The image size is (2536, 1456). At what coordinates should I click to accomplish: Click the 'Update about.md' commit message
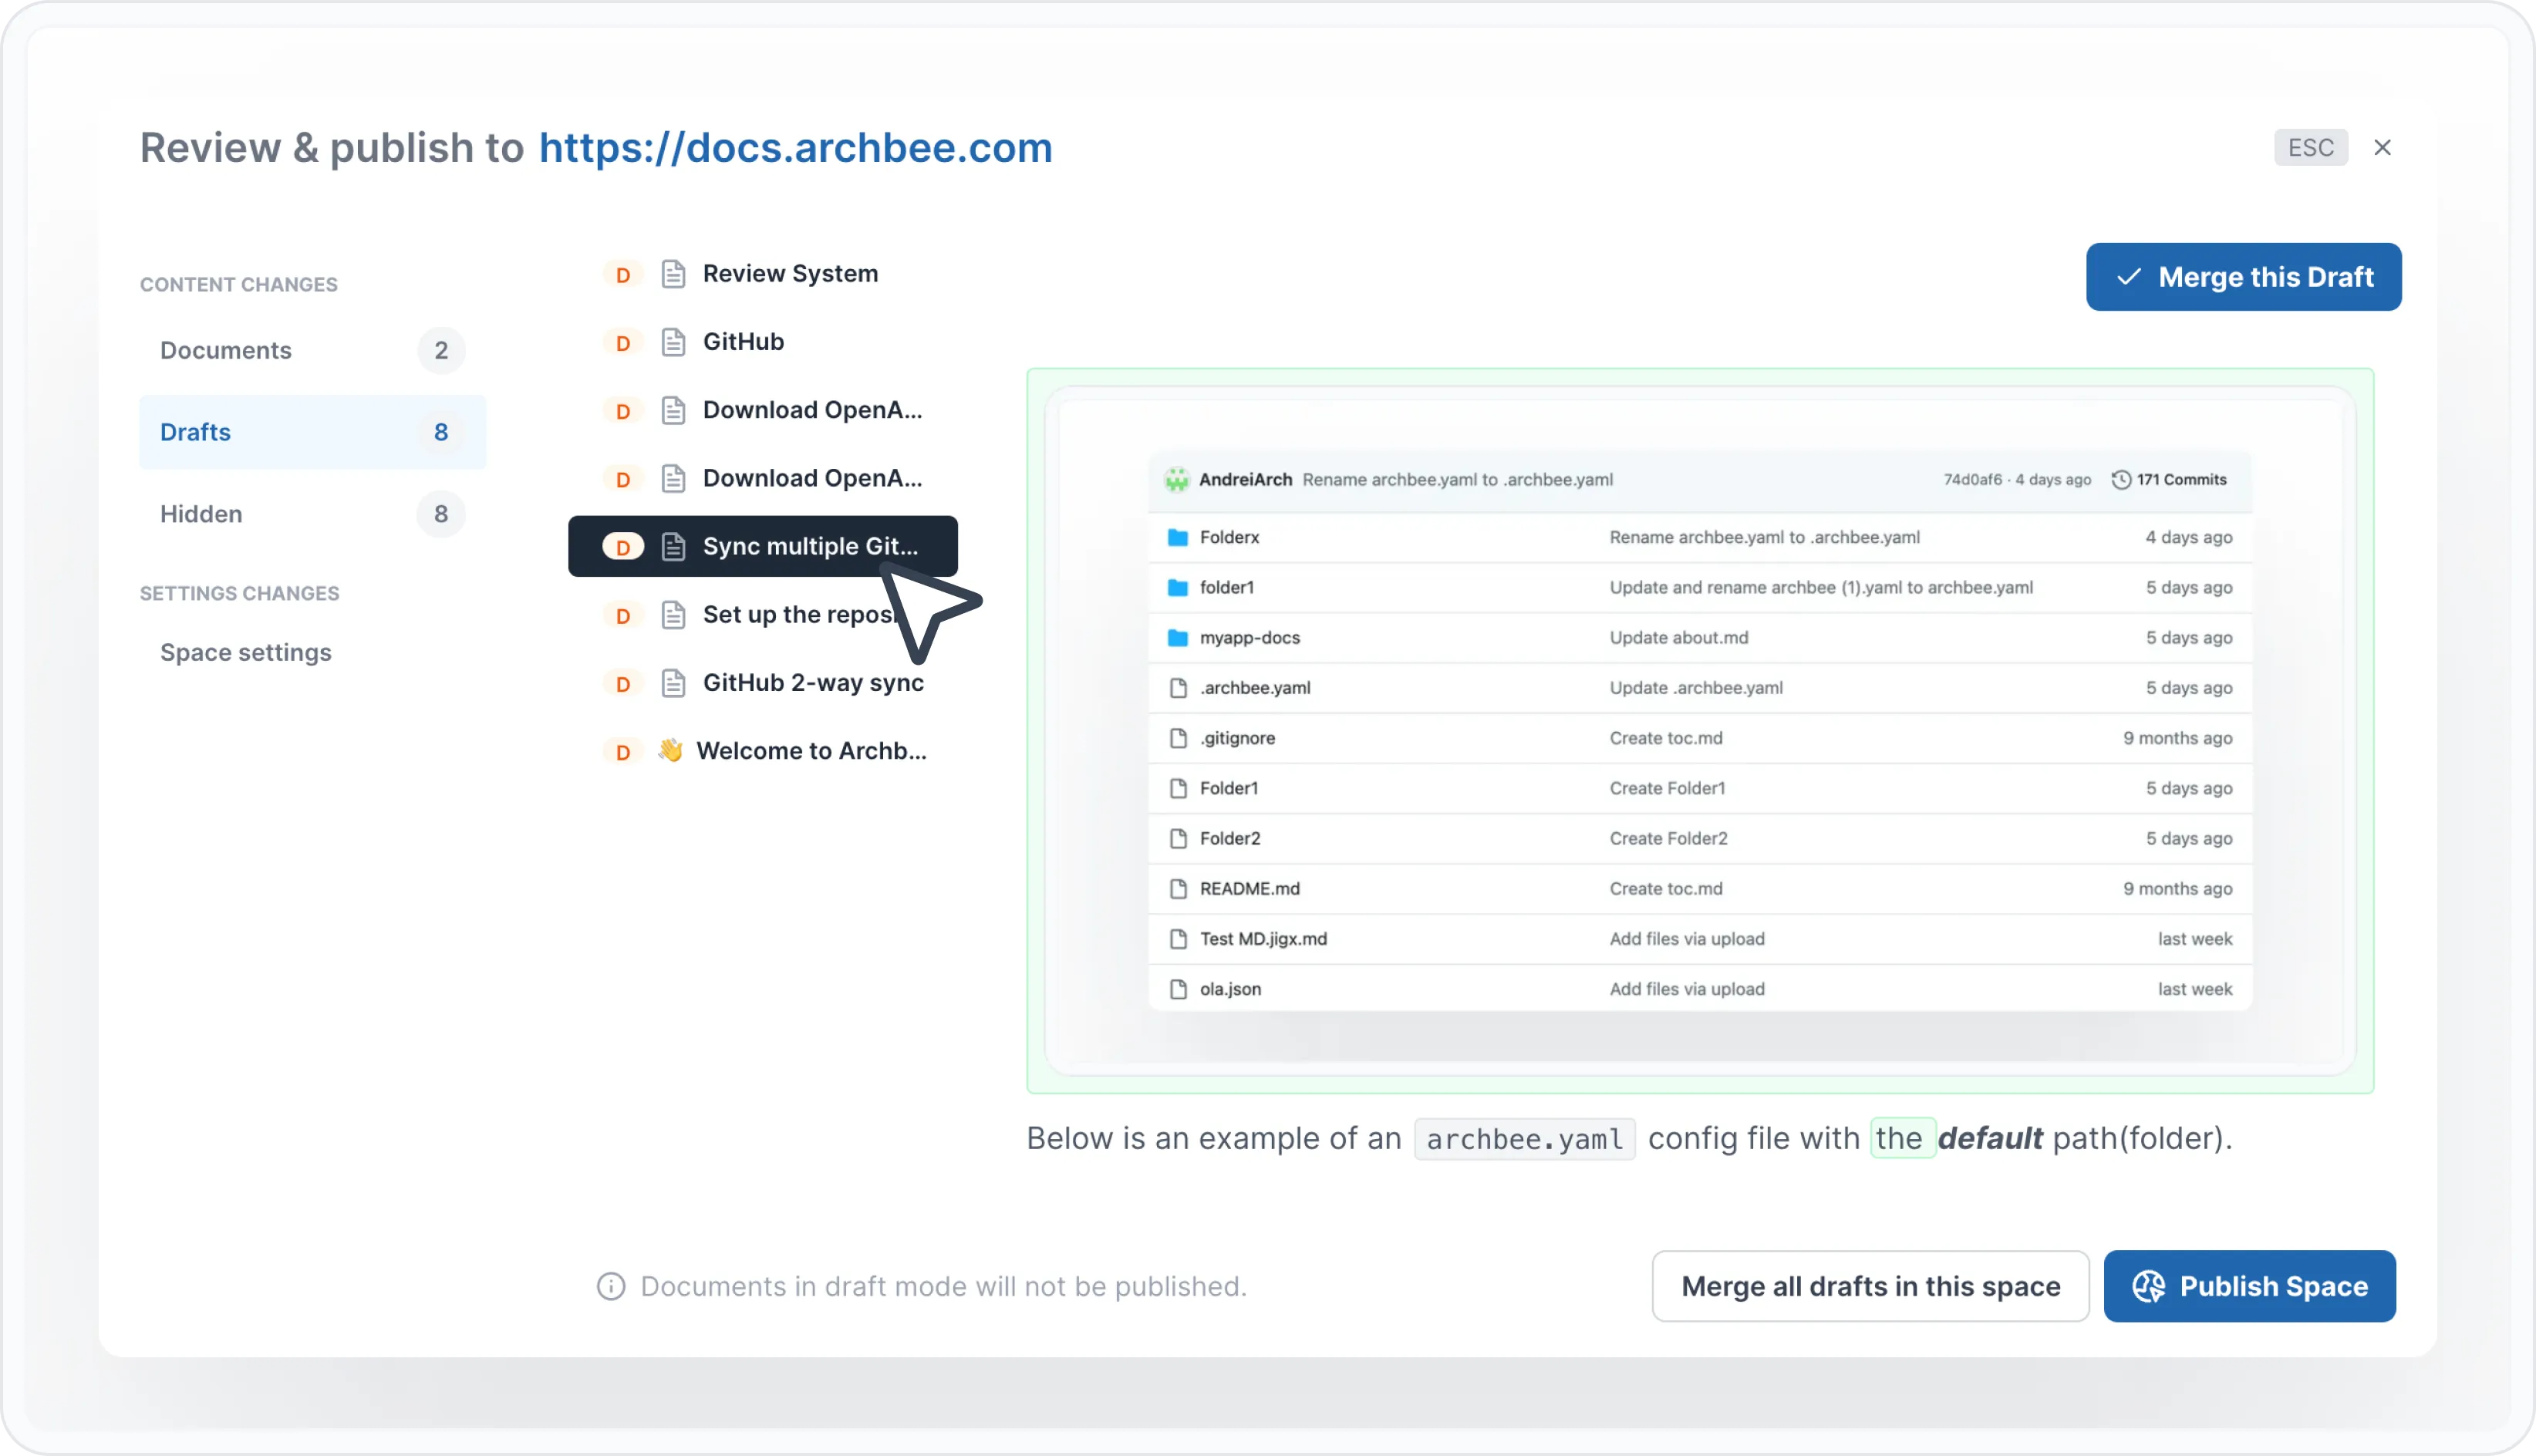(1679, 638)
